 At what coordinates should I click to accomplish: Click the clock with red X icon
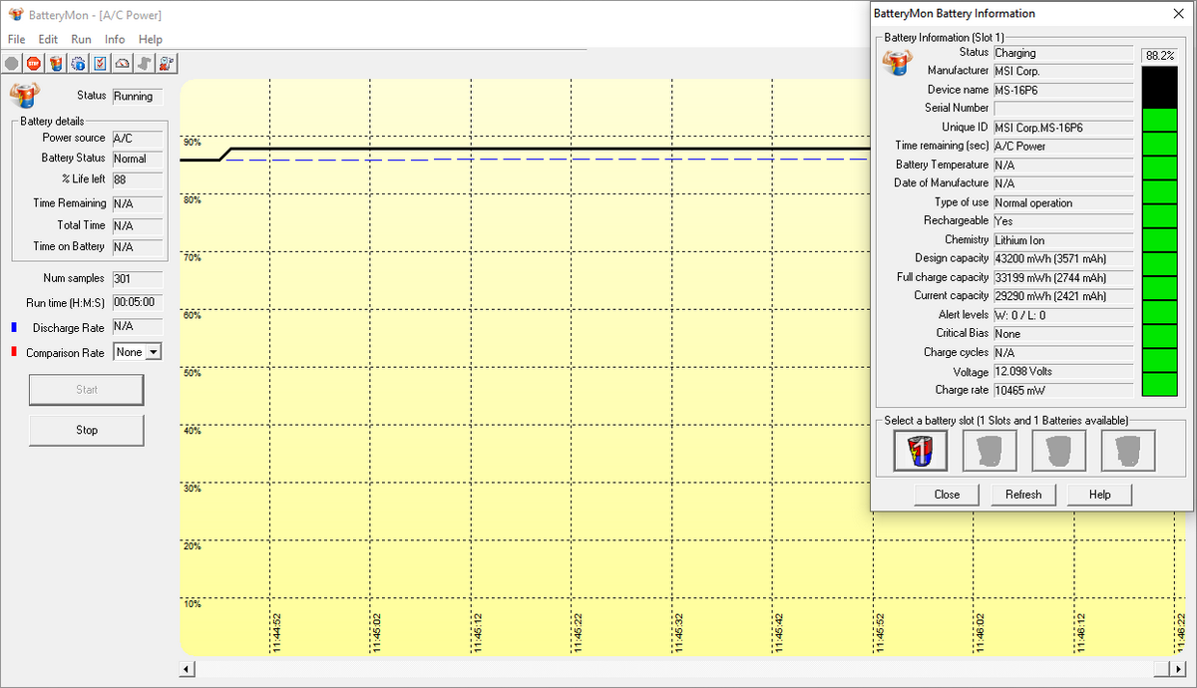[x=167, y=63]
